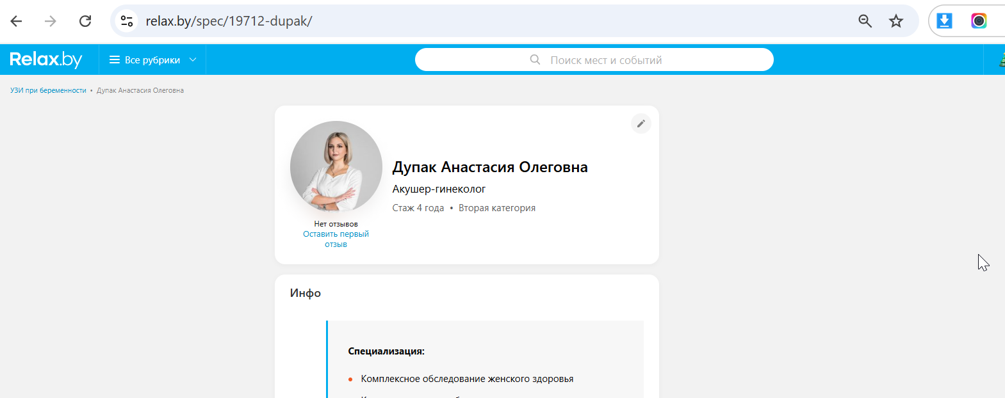Reload the current page

[85, 21]
